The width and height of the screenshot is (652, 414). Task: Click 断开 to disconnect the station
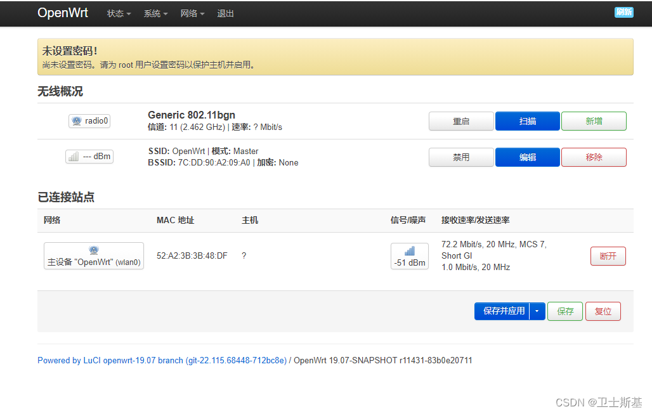[x=608, y=256]
